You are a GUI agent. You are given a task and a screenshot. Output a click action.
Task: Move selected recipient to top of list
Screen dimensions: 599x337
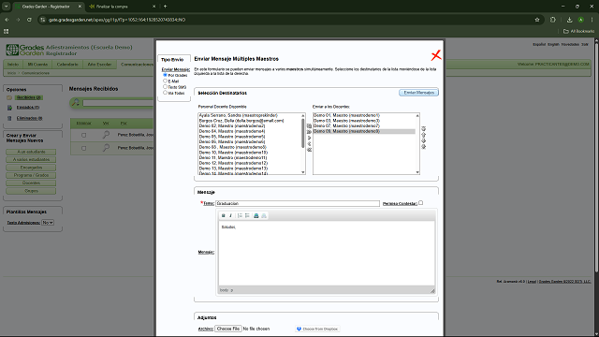tap(423, 129)
